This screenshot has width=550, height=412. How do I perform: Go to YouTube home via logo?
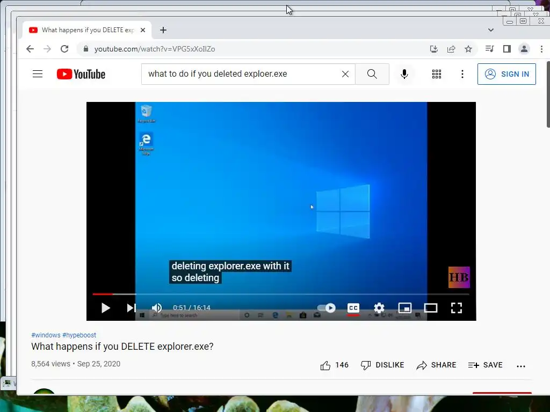[x=81, y=74]
